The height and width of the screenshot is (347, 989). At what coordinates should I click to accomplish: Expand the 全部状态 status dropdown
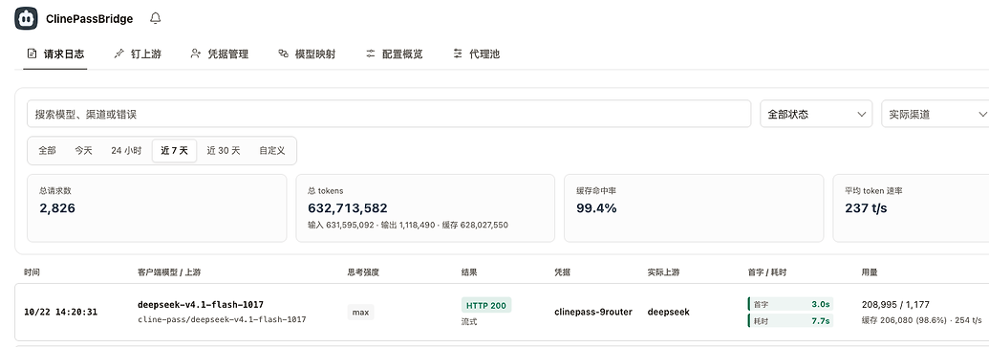click(816, 114)
